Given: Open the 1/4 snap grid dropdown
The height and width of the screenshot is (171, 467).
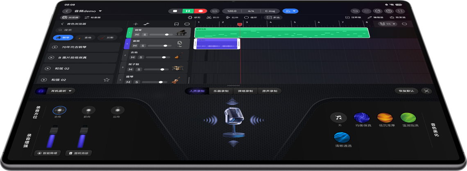Looking at the screenshot, I should [388, 24].
